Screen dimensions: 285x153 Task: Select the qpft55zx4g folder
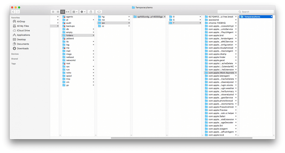tap(149, 17)
